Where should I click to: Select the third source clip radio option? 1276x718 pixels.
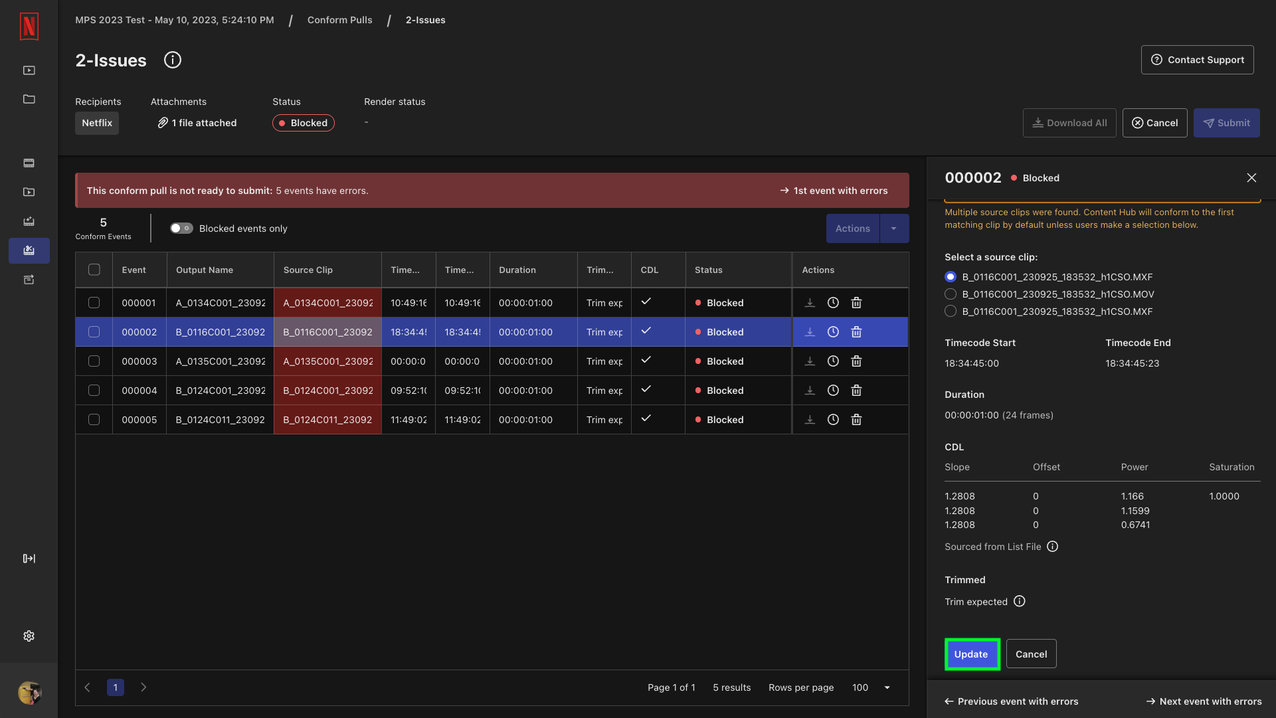click(951, 312)
